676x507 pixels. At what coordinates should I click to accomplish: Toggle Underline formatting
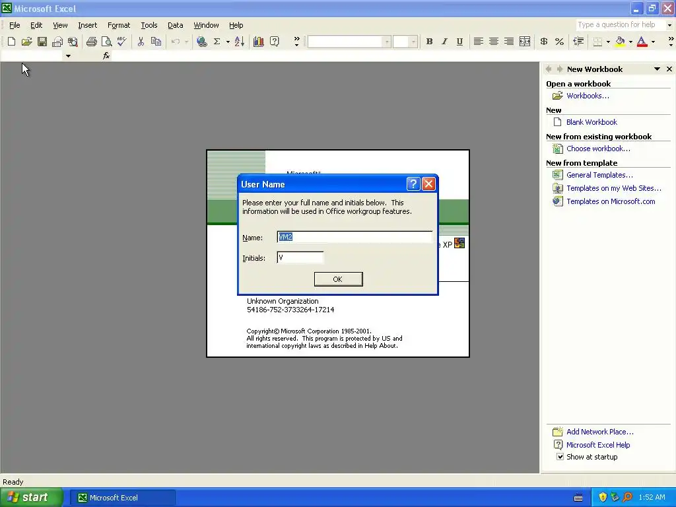pyautogui.click(x=459, y=42)
